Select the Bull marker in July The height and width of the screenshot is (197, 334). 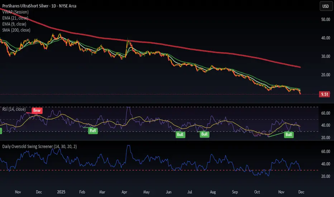(205, 134)
